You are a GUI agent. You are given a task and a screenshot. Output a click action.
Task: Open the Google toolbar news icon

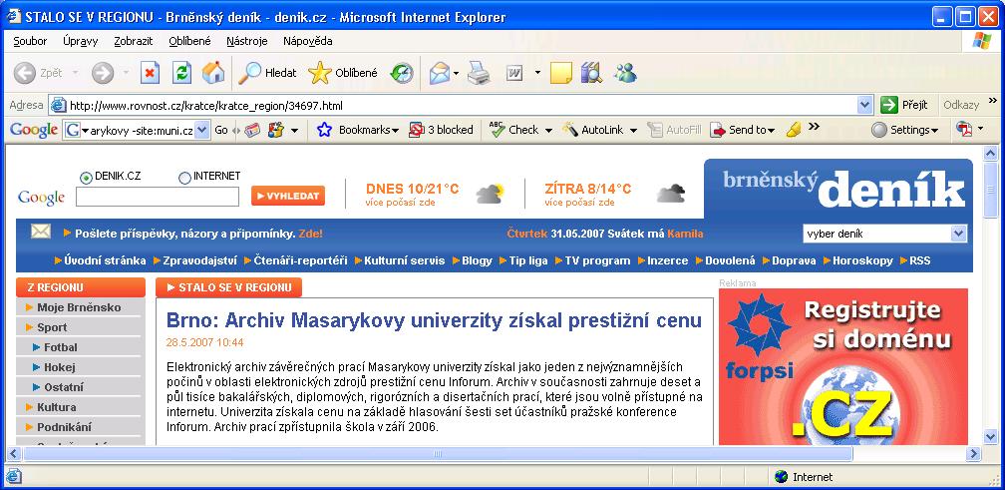252,130
